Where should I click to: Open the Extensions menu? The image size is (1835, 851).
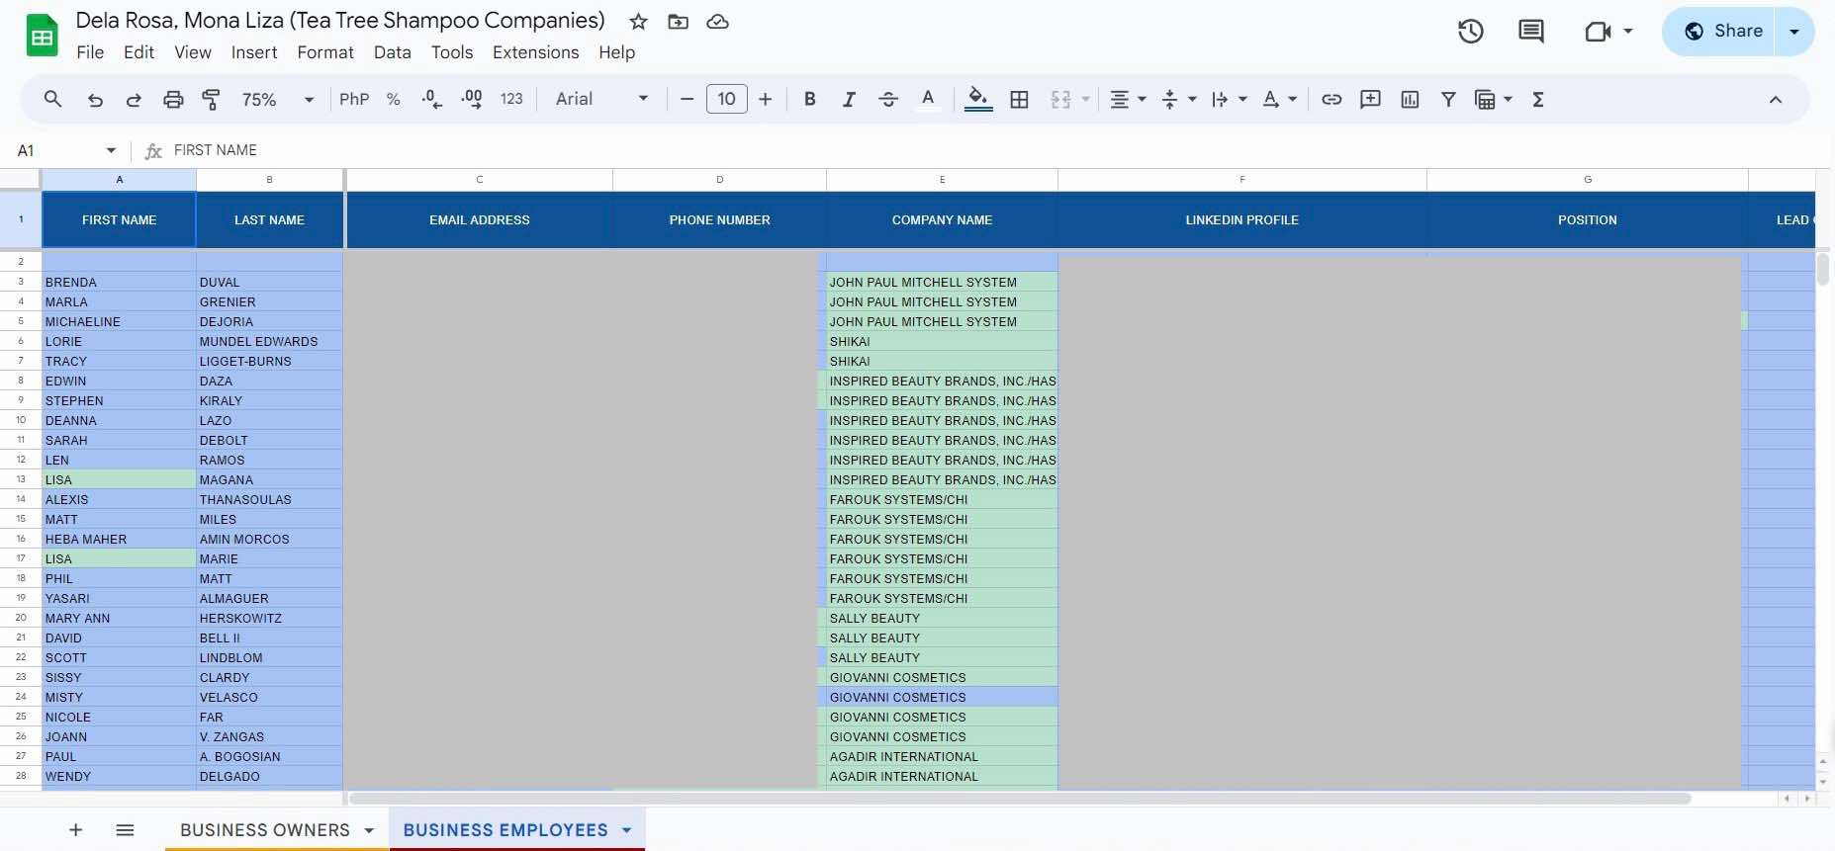click(x=536, y=52)
